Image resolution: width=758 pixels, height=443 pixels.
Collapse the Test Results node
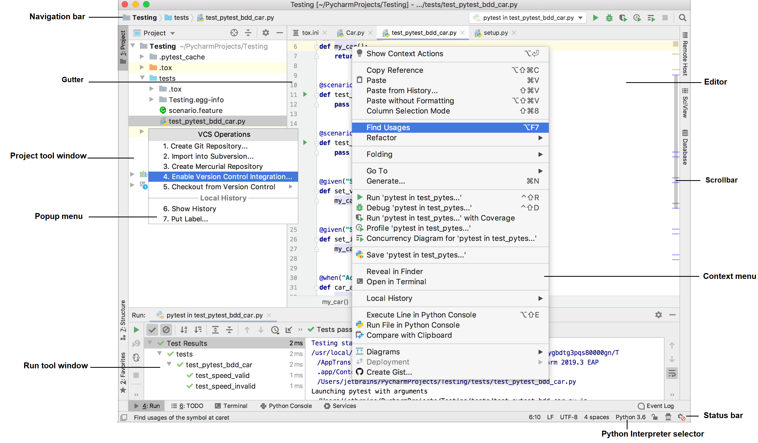click(x=150, y=343)
